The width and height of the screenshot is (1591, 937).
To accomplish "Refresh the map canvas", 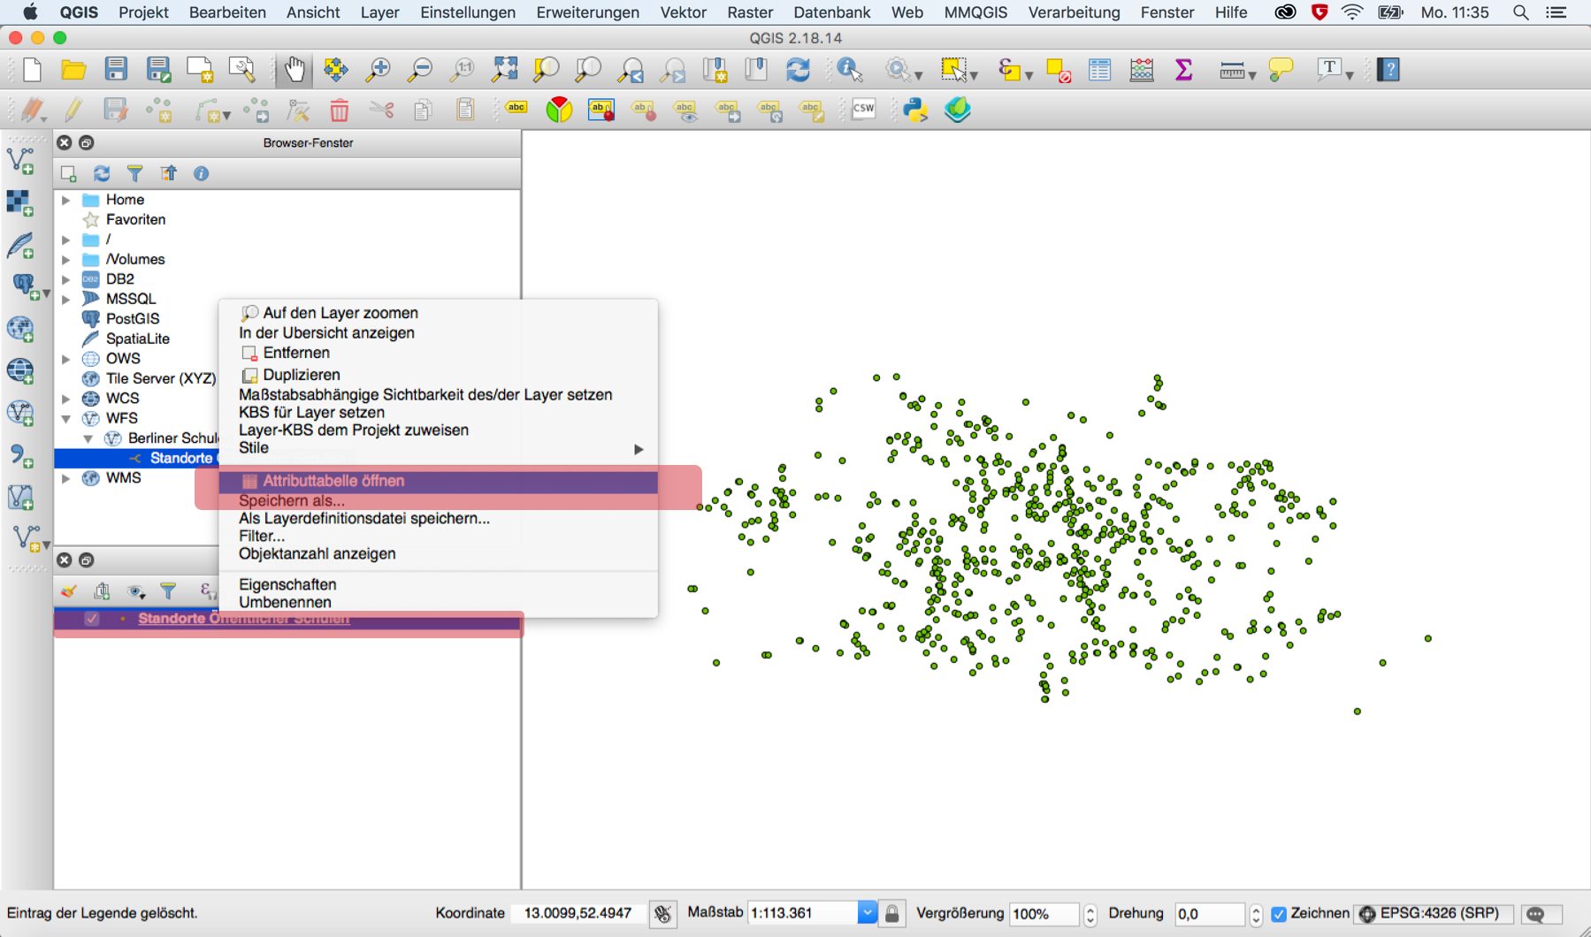I will coord(798,70).
